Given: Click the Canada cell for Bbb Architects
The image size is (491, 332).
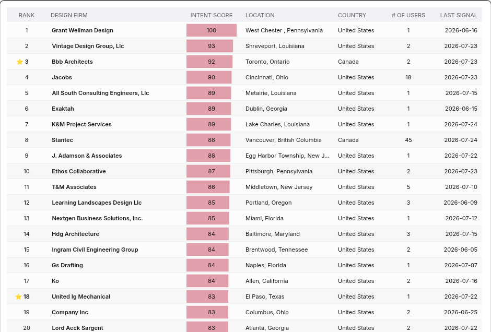Looking at the screenshot, I should pos(348,62).
